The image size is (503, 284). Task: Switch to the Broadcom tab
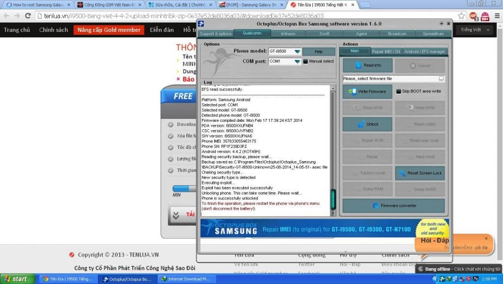point(397,34)
